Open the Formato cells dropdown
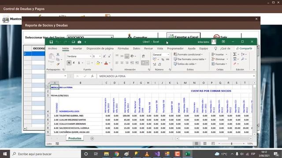The height and width of the screenshot is (158, 282). [219, 64]
